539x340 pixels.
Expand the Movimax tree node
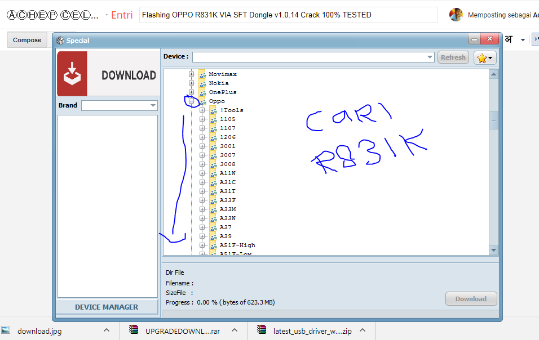pyautogui.click(x=192, y=74)
